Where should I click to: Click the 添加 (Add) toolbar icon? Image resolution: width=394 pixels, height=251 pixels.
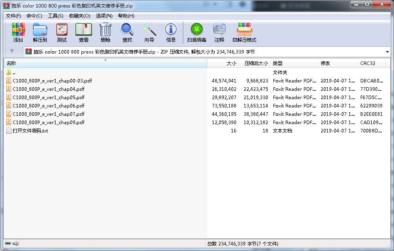(18, 29)
